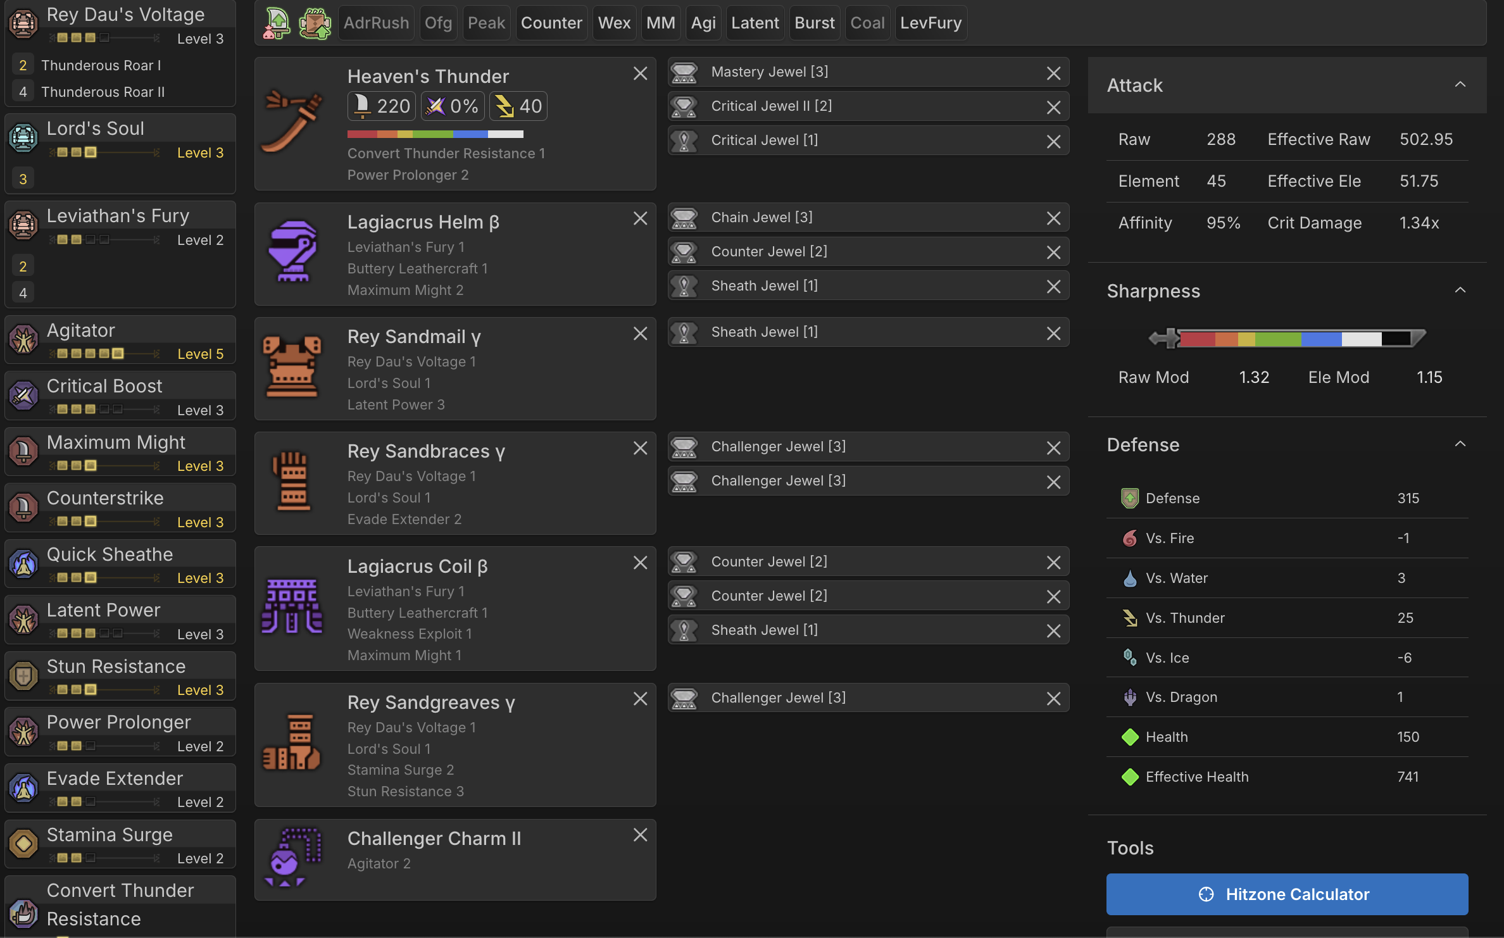Viewport: 1504px width, 938px height.
Task: Remove the Rey Sandmail γ armor piece
Action: coord(640,334)
